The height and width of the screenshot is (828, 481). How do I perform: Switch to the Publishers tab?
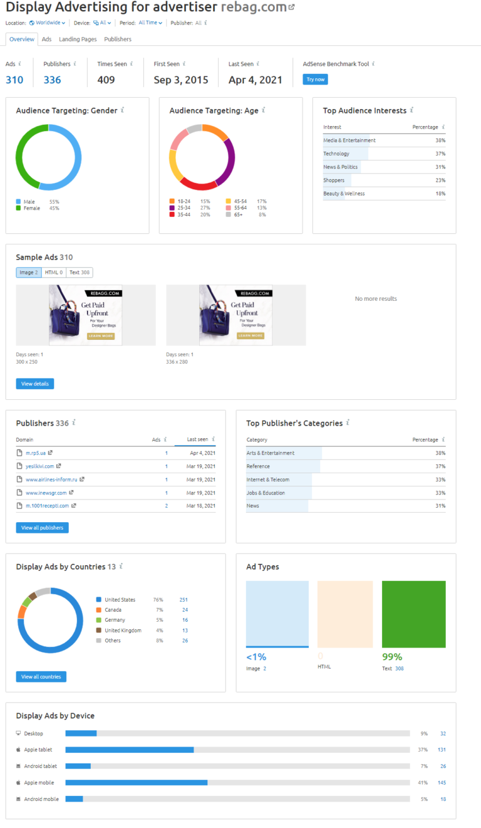pyautogui.click(x=118, y=39)
